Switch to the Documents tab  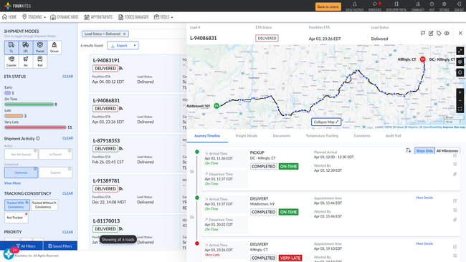coord(282,135)
